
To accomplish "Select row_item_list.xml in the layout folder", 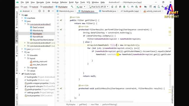I will click(40, 64).
